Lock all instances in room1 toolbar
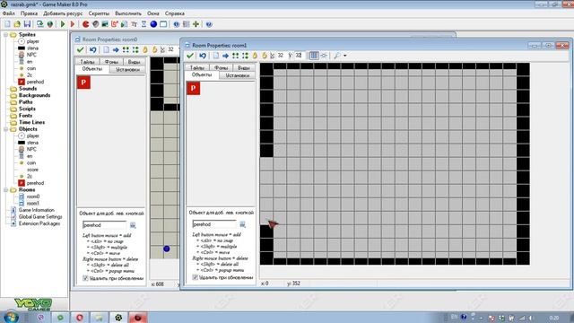 pyautogui.click(x=255, y=56)
